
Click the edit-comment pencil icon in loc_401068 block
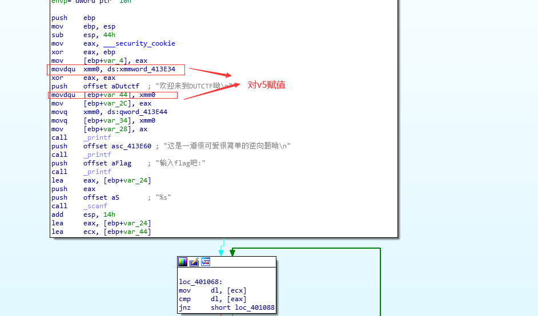click(x=194, y=262)
